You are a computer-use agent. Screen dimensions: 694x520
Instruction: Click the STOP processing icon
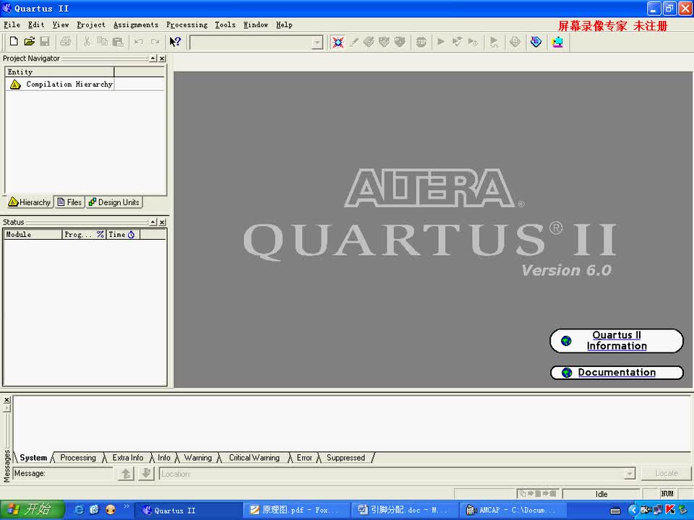tap(421, 42)
